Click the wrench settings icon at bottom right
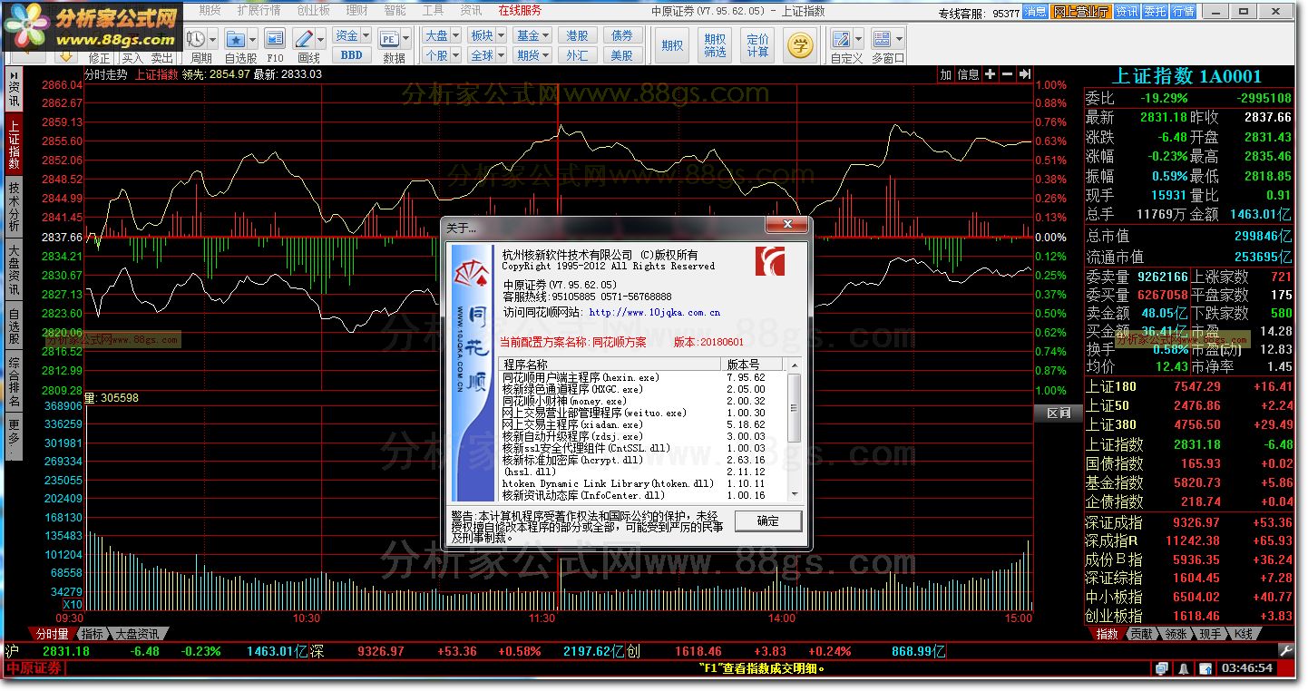Screen dimensions: 1308x691 [x=1285, y=651]
